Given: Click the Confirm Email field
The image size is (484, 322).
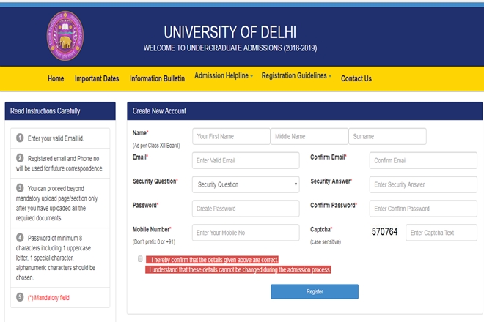Looking at the screenshot, I should (423, 160).
